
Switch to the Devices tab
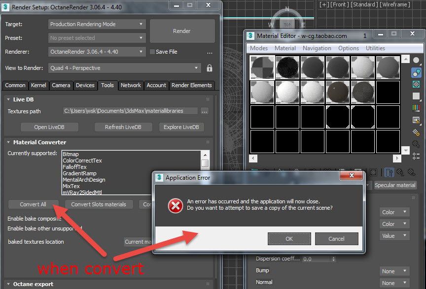85,85
